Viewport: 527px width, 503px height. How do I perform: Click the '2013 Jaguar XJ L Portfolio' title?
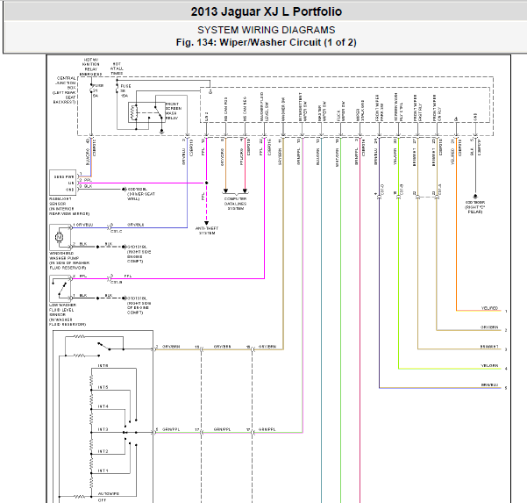tap(267, 11)
